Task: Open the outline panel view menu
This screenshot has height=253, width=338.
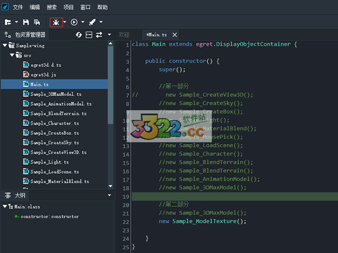Action: click(109, 195)
